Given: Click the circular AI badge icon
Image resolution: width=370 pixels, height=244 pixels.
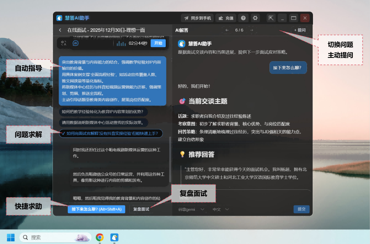Looking at the screenshot, I should [75, 43].
